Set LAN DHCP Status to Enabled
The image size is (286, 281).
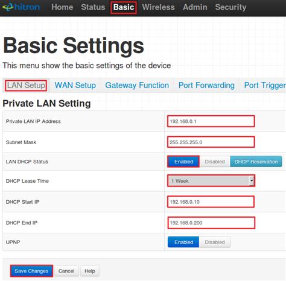pos(183,162)
